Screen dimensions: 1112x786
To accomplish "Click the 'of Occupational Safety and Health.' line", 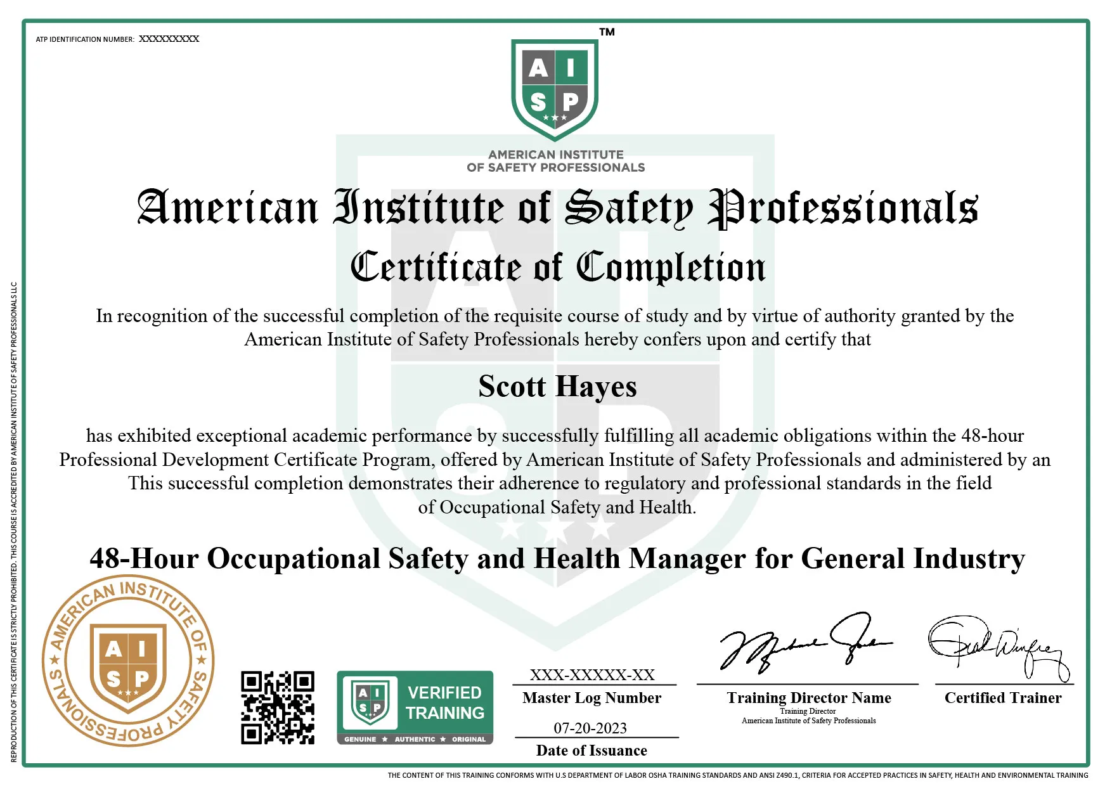I will click(557, 507).
